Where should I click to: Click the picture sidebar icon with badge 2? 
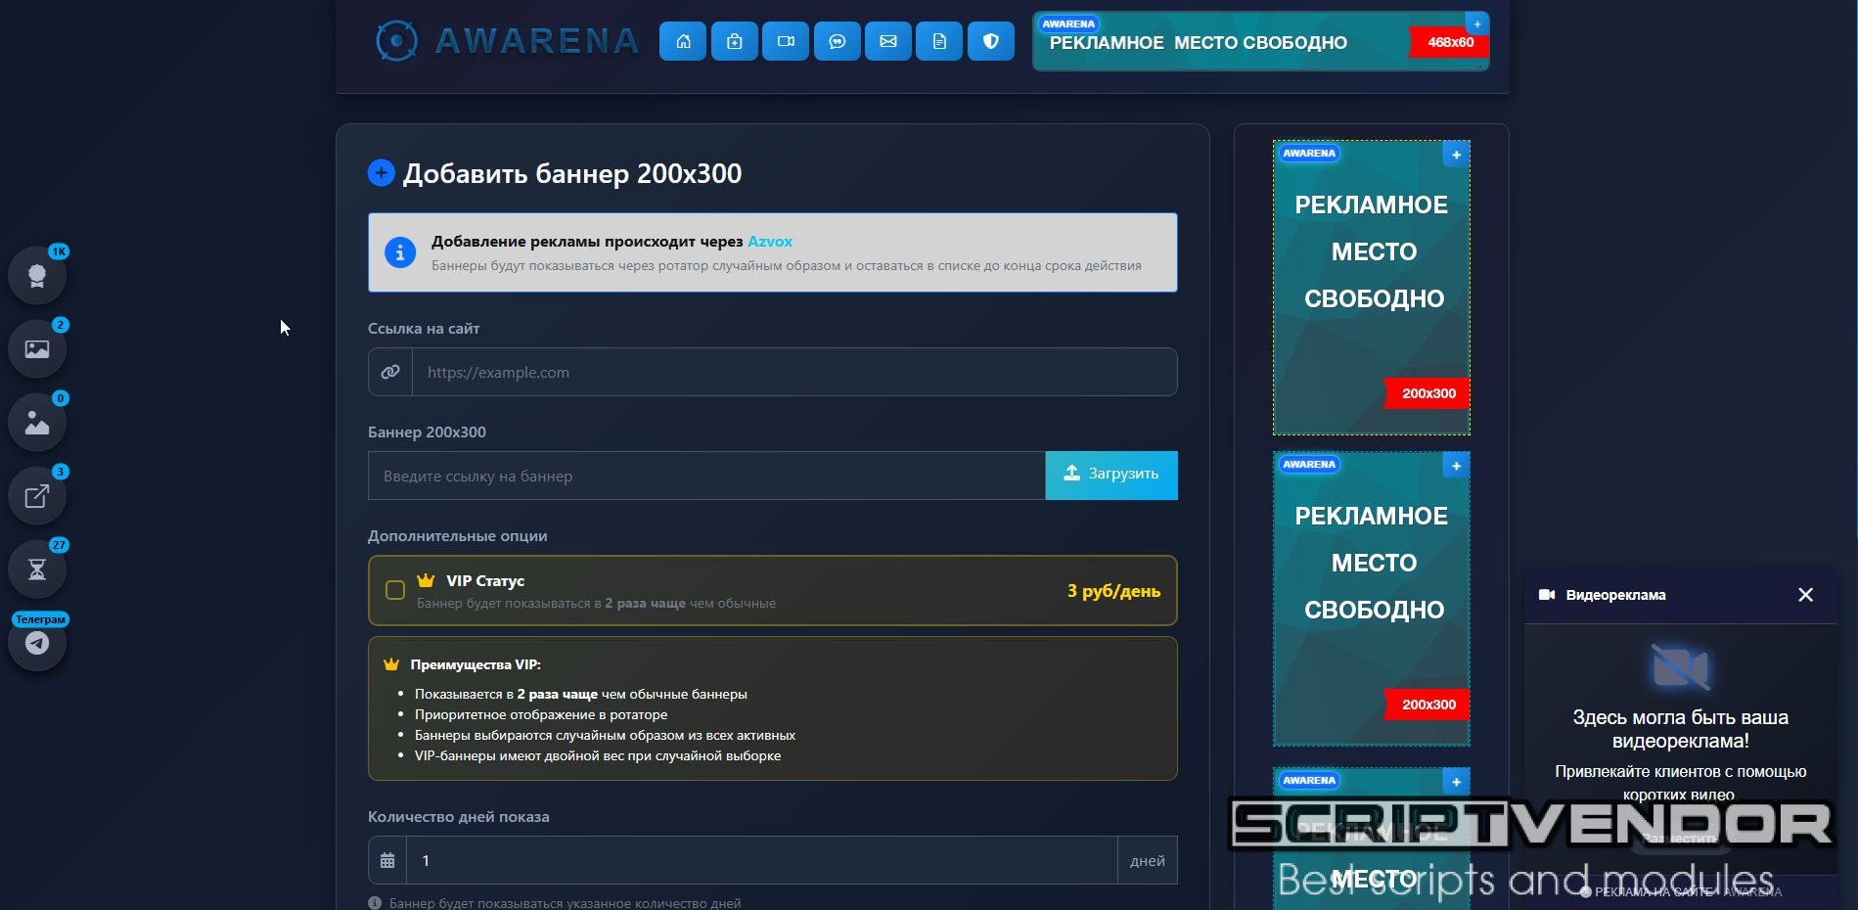click(x=37, y=349)
